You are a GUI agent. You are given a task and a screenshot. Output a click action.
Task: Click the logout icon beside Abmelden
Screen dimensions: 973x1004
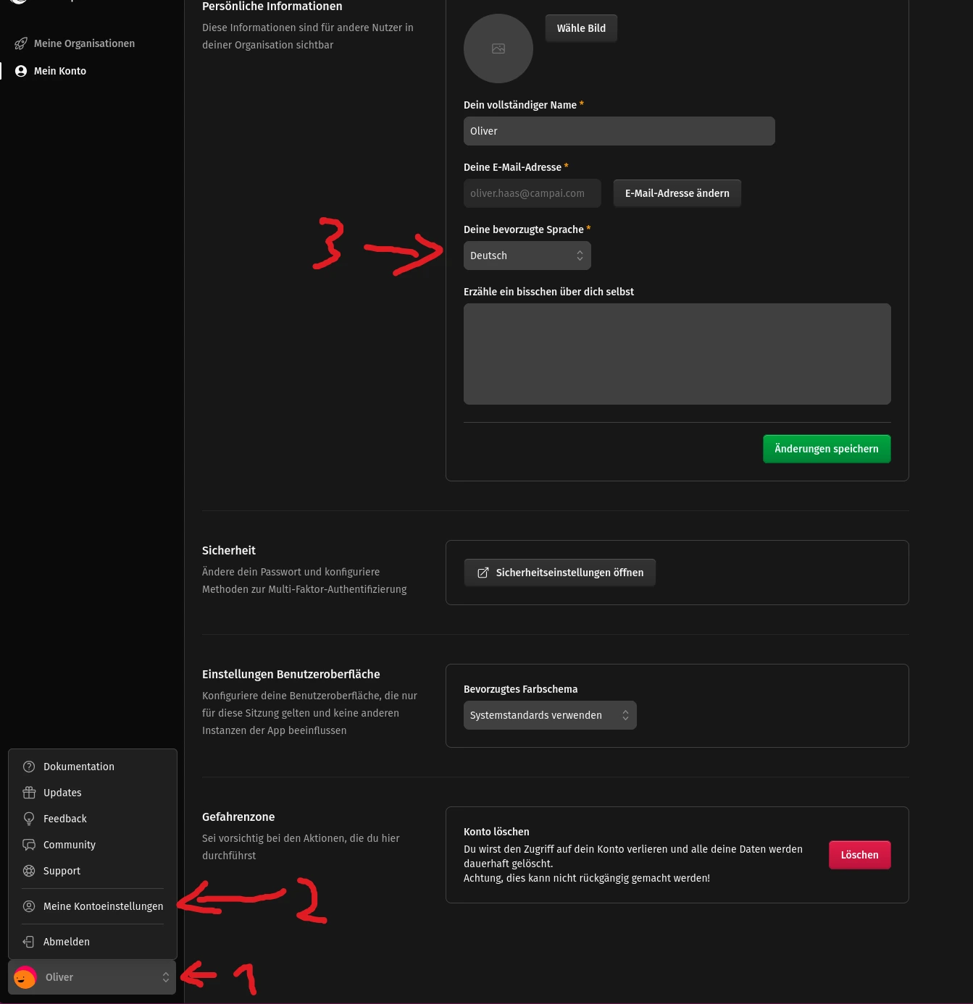click(x=29, y=942)
